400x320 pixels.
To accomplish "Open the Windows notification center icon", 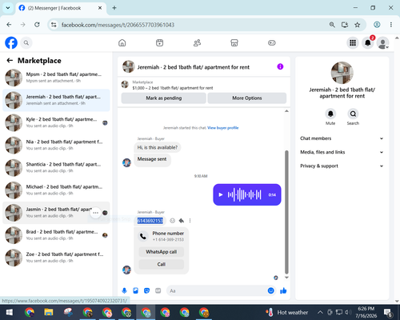I will 388,312.
